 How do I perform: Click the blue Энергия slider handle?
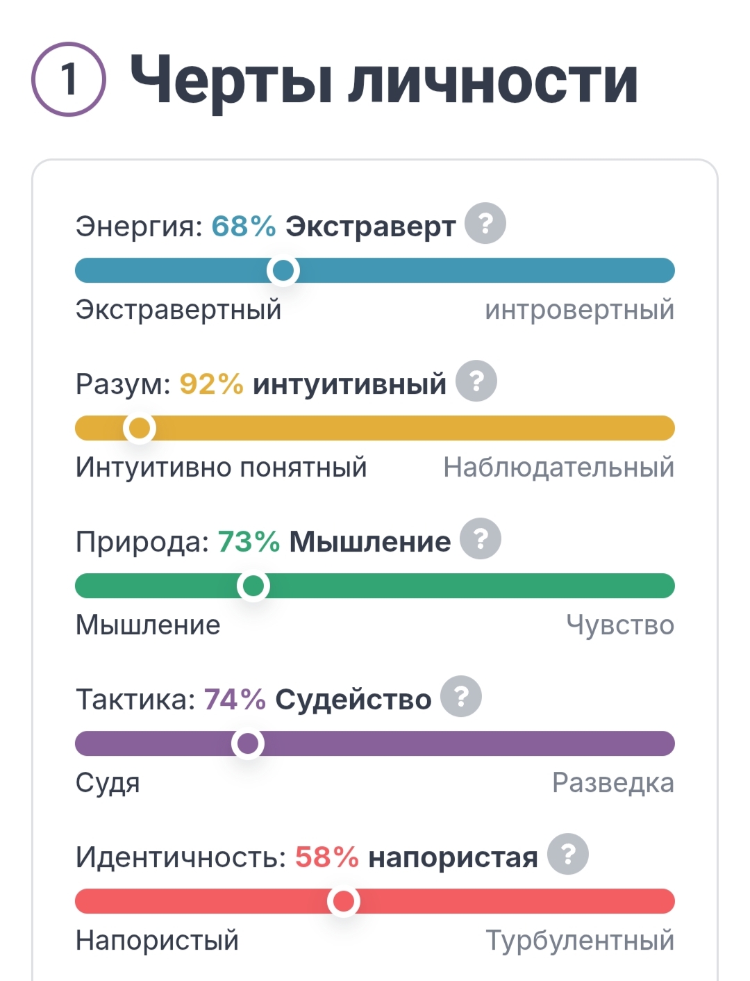coord(283,270)
